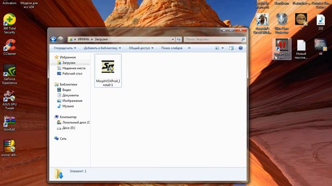Click the magnifier icon in search box
Viewport: 332px width, 186px height.
243,39
